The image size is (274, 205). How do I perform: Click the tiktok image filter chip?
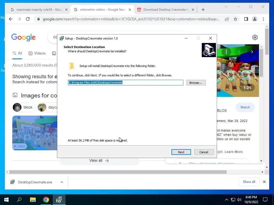pos(24,107)
